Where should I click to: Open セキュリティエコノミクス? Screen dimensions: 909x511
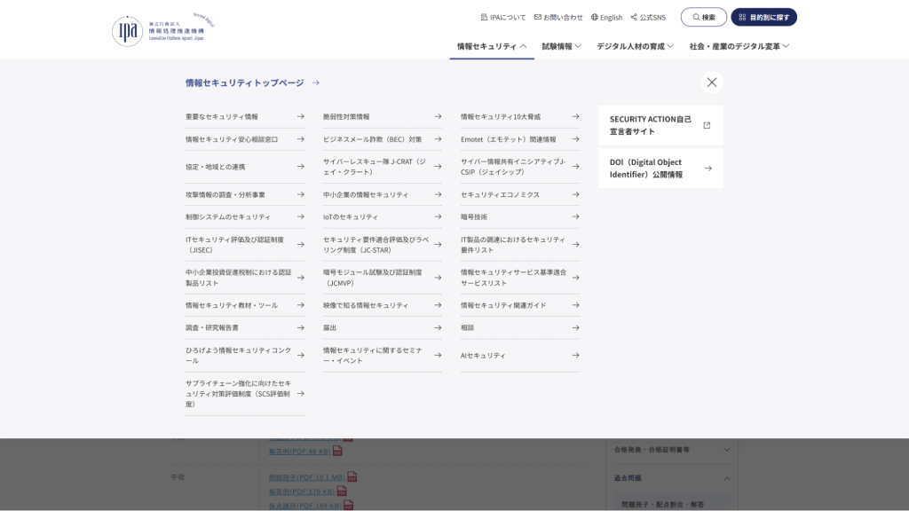(520, 194)
